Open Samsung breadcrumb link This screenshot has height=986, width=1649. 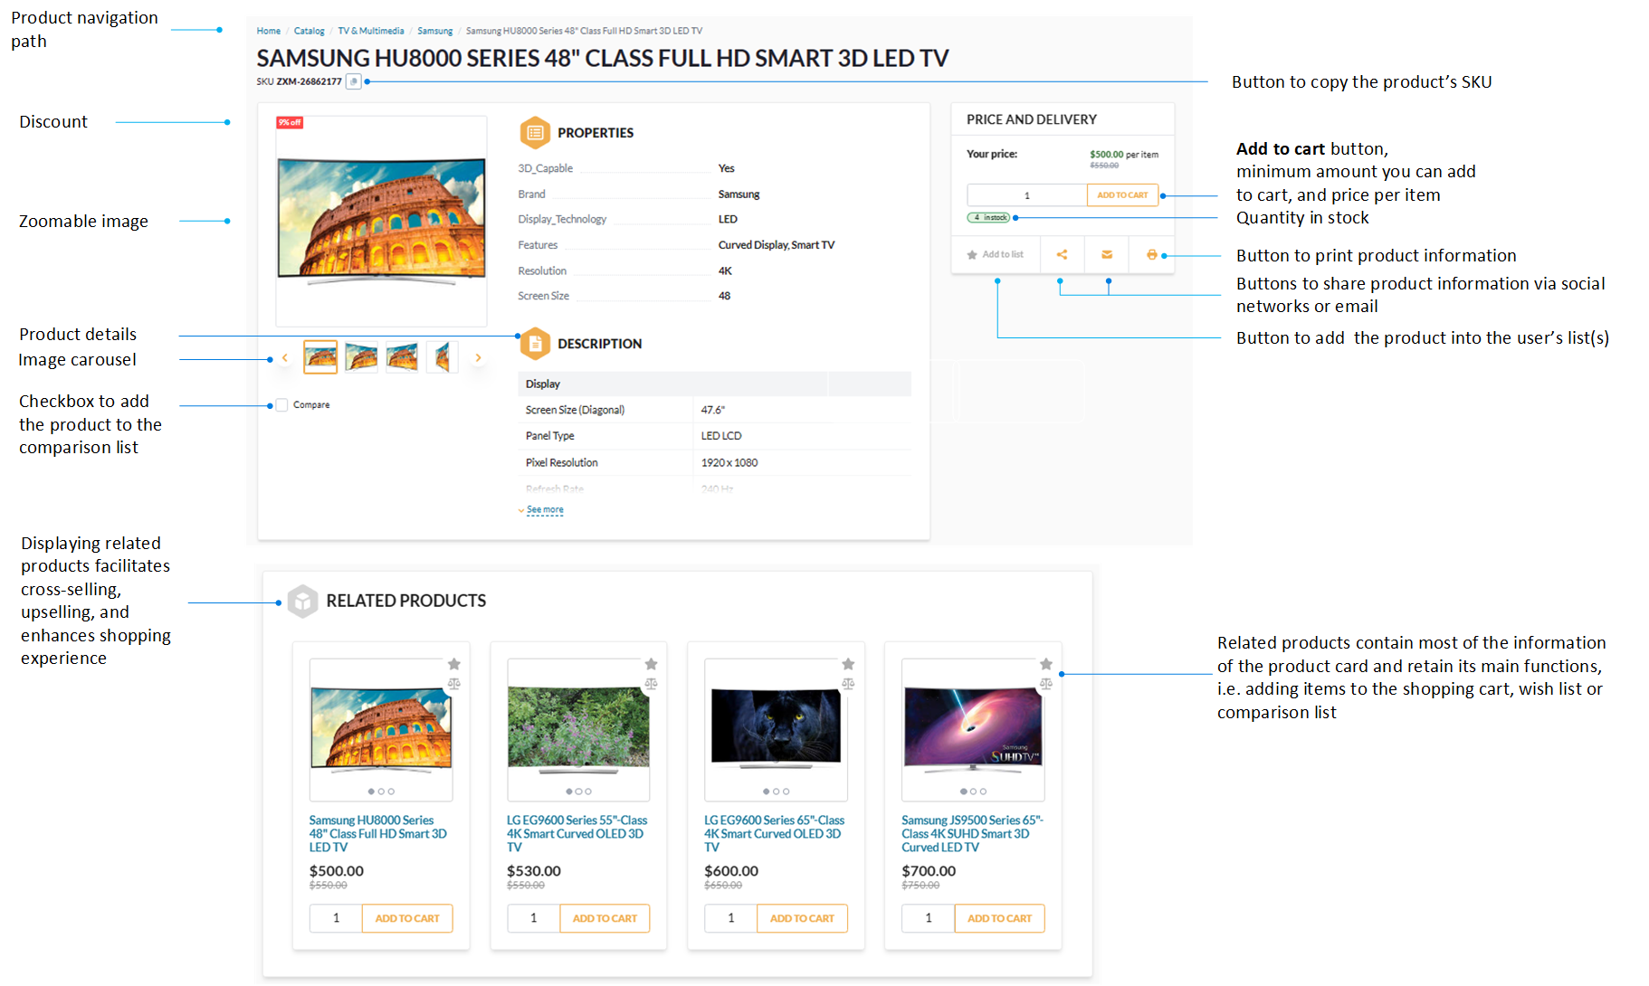434,31
